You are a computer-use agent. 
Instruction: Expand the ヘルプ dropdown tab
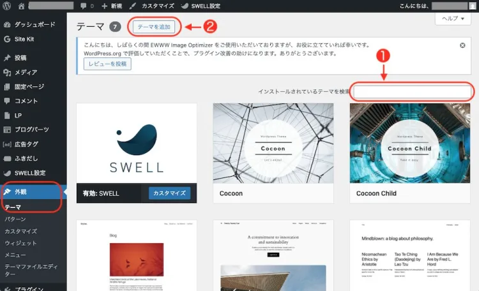tap(453, 19)
